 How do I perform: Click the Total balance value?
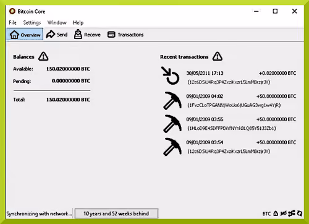[x=68, y=100]
